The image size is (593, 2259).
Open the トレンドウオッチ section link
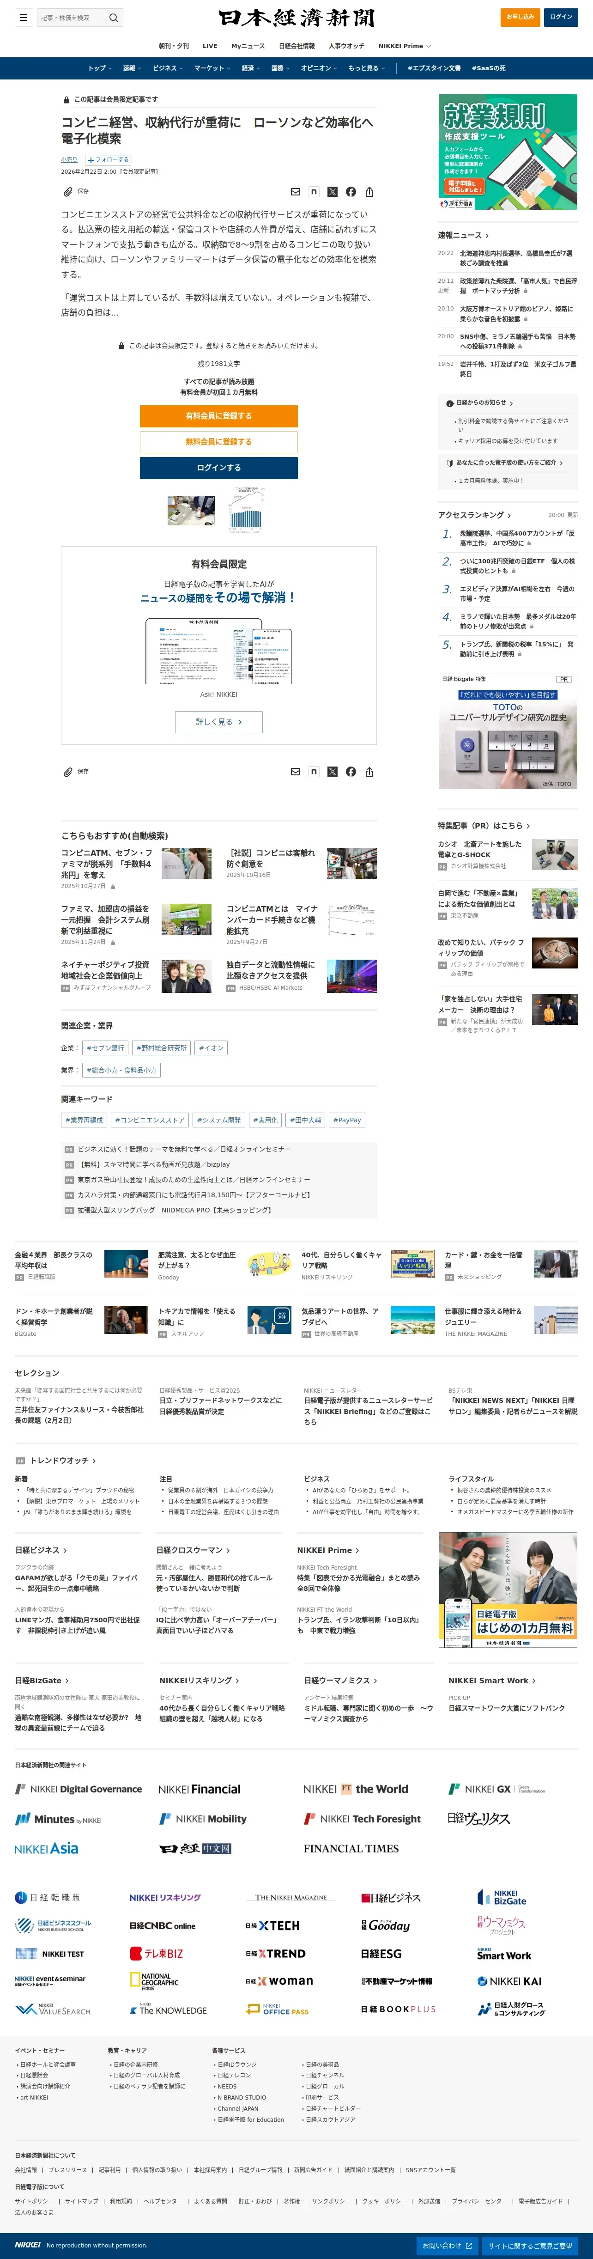point(63,1460)
